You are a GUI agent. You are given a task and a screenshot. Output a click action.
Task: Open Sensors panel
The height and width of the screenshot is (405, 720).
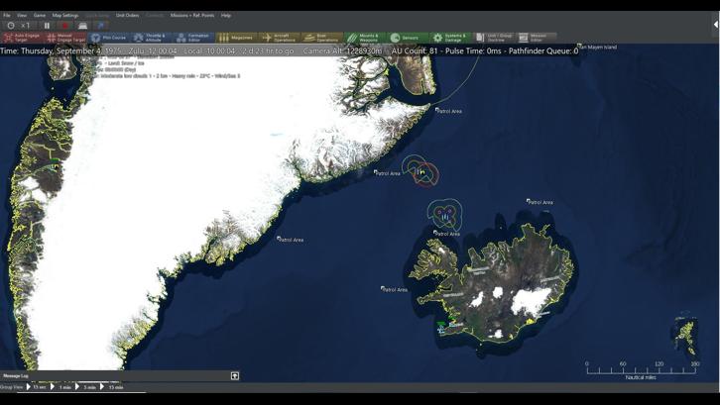pos(408,38)
